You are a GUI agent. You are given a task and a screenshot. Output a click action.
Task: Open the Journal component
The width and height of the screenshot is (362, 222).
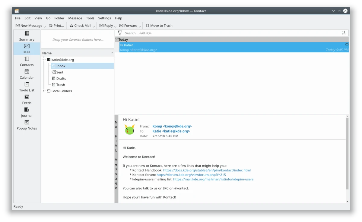27,112
